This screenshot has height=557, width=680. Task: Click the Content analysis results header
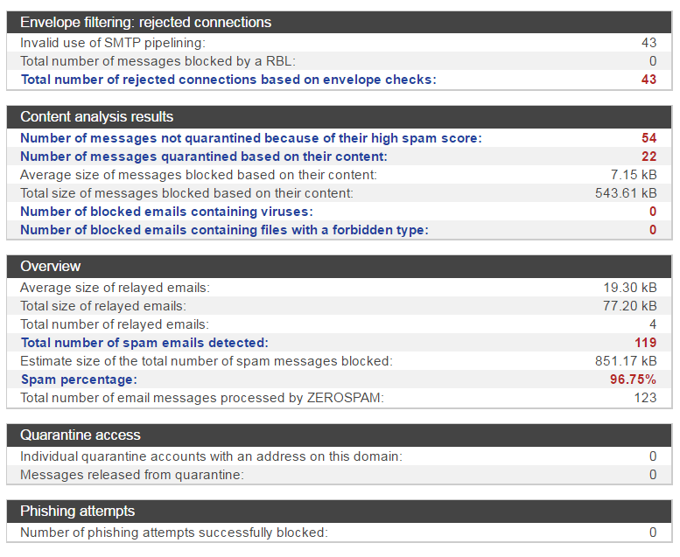point(340,116)
